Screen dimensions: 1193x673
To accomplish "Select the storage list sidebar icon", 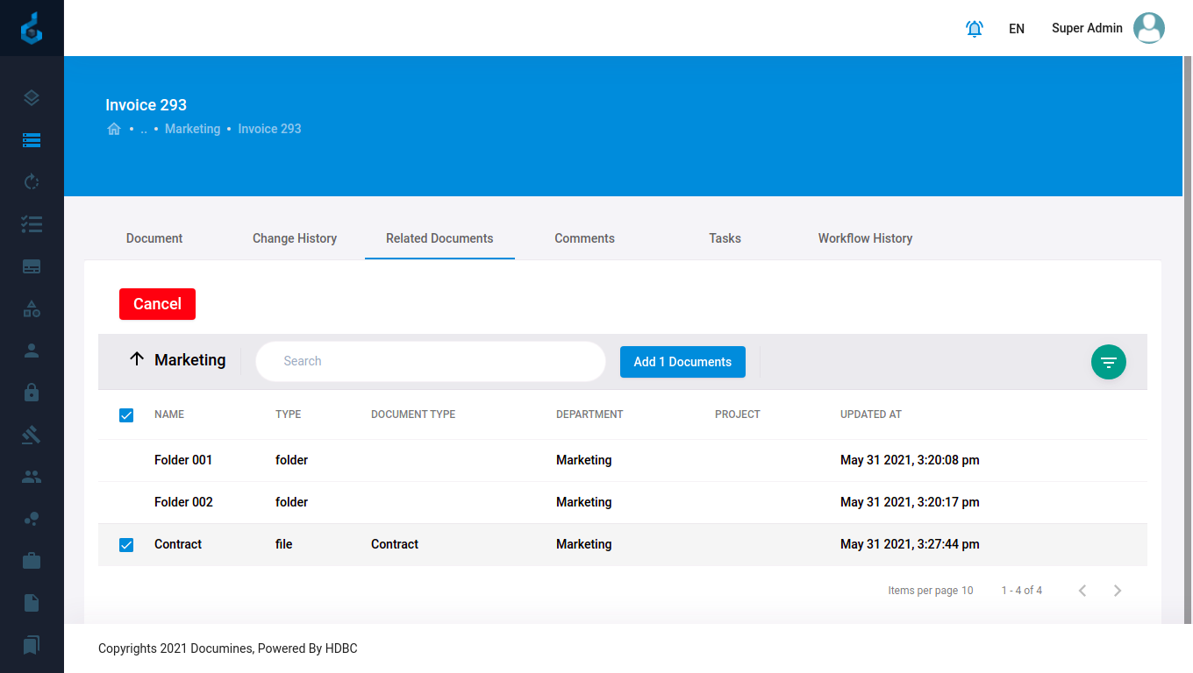I will click(x=32, y=140).
